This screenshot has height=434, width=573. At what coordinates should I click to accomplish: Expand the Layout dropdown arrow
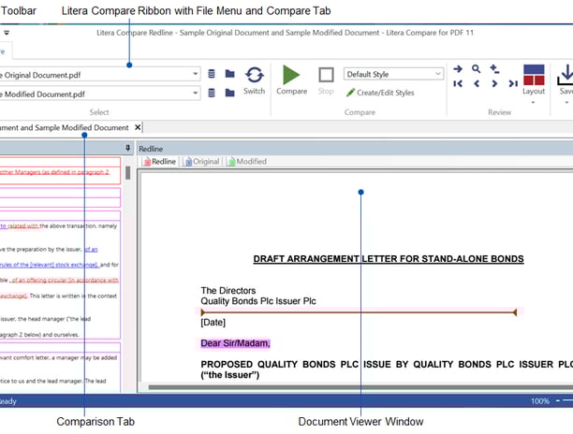point(533,103)
